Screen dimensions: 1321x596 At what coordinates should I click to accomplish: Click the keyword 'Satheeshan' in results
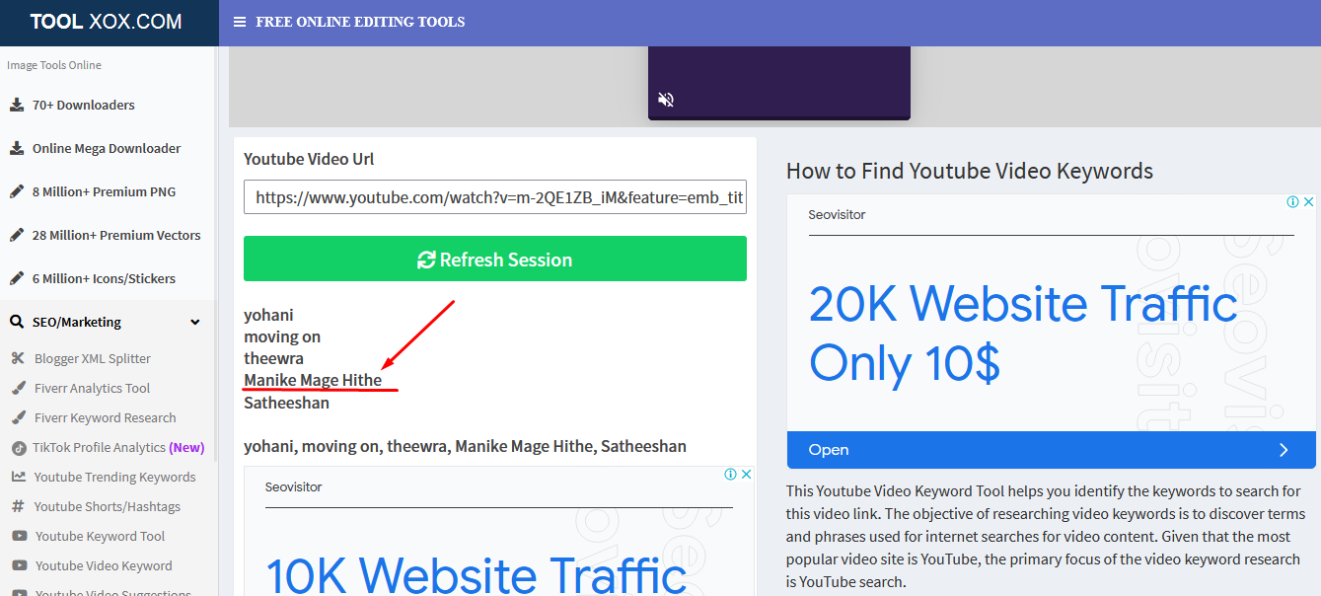click(x=286, y=403)
